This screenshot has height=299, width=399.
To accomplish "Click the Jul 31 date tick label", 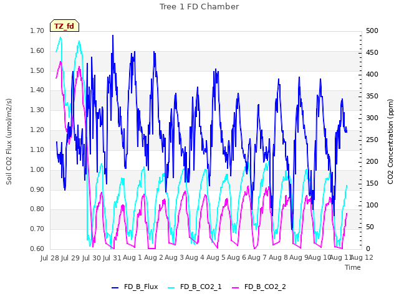I will (112, 258).
